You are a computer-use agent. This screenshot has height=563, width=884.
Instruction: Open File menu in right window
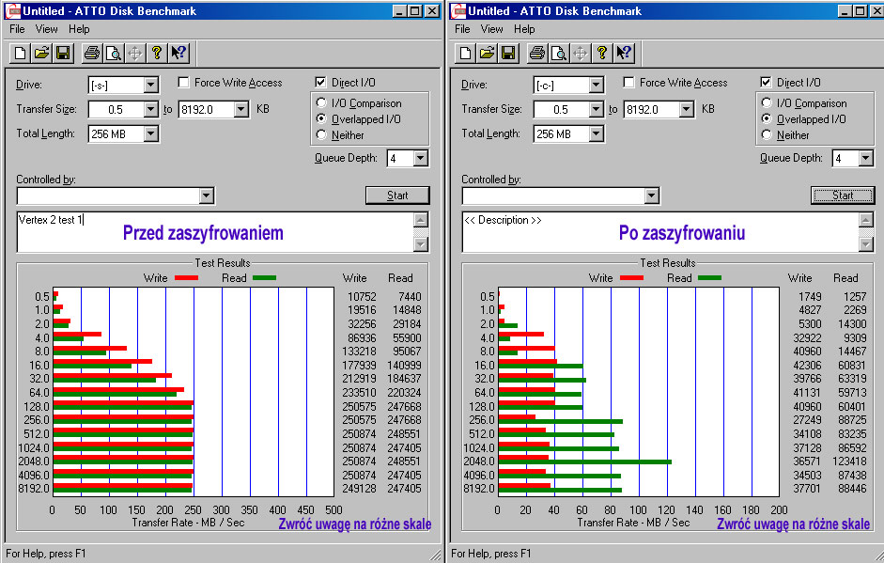click(462, 29)
